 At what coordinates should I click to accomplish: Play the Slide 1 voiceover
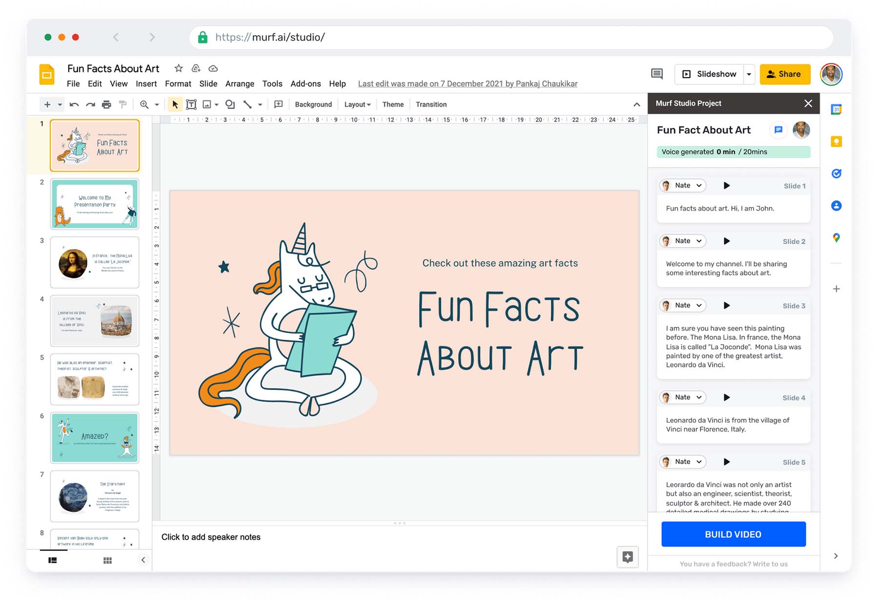[726, 185]
